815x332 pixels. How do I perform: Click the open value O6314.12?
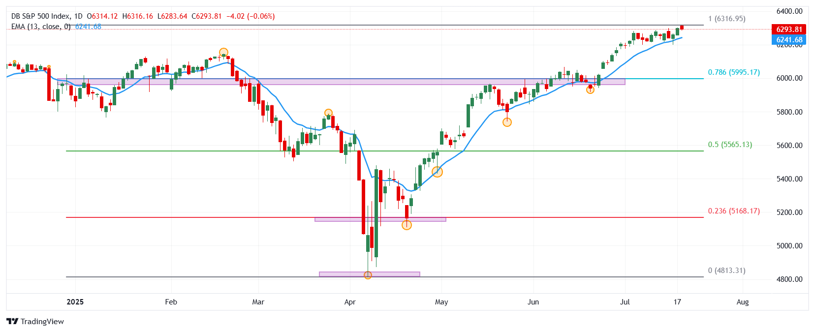[102, 16]
